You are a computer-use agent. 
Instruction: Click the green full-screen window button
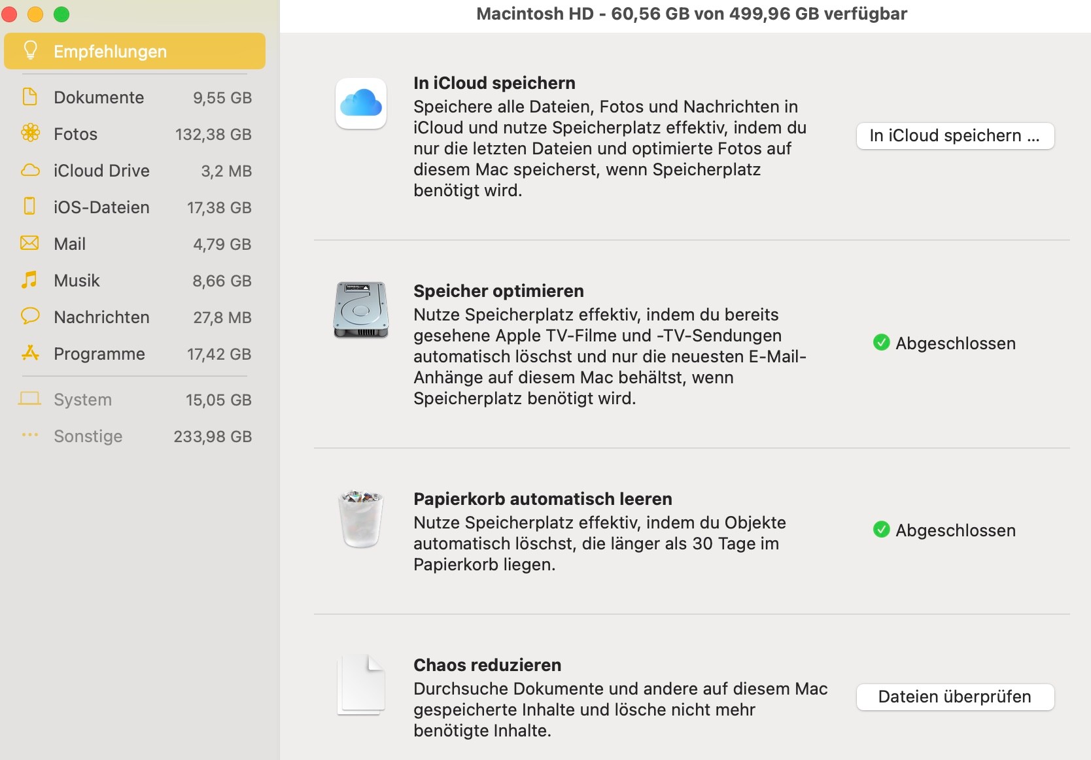pyautogui.click(x=61, y=14)
